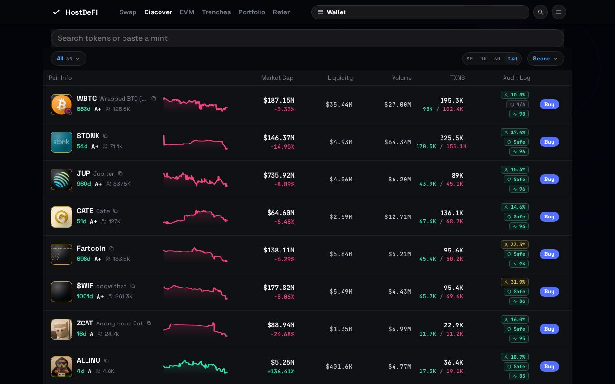Click the Market Cap column header
This screenshot has width=615, height=384.
coord(277,78)
